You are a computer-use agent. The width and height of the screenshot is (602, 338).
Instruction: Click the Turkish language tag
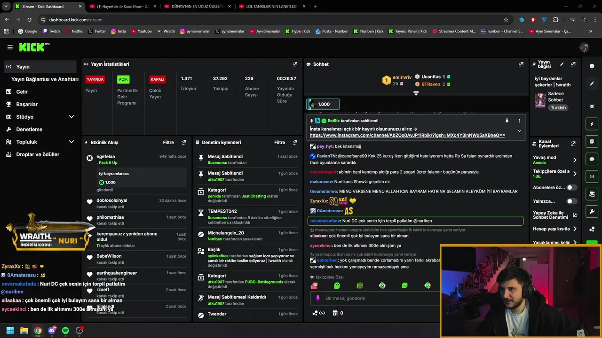coord(558,108)
